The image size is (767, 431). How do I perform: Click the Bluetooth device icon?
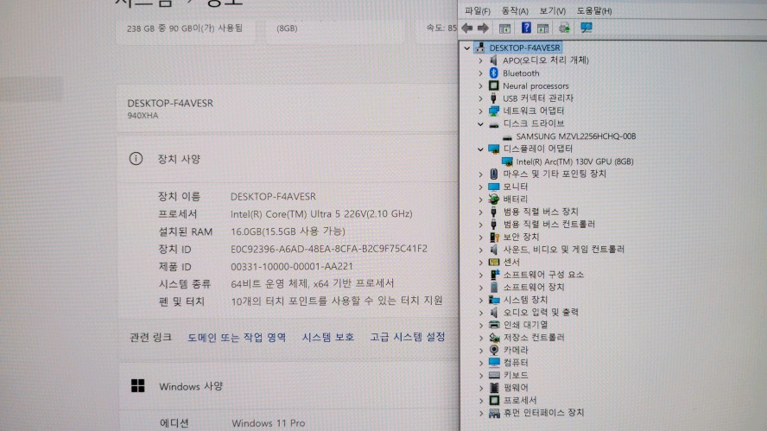click(493, 73)
